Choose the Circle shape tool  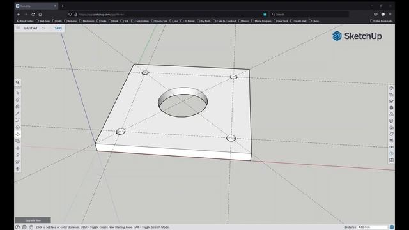[x=18, y=127]
